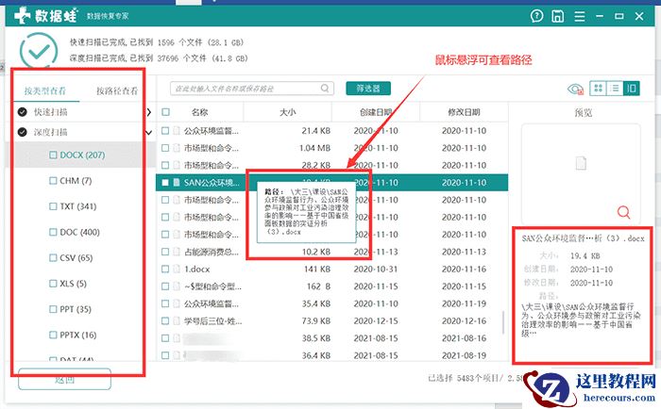Open the hamburger menu icon

(x=580, y=16)
